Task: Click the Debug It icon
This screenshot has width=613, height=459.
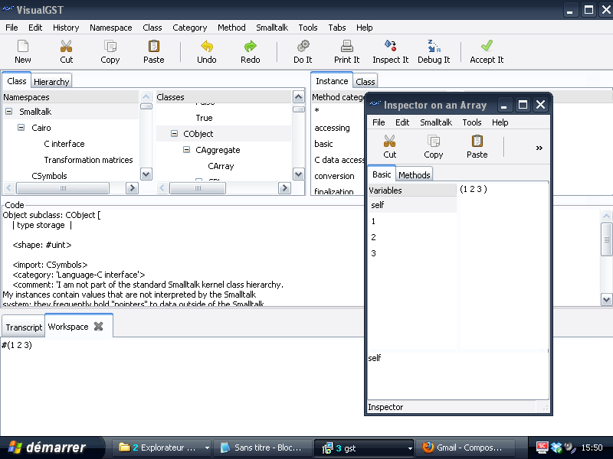Action: click(434, 47)
